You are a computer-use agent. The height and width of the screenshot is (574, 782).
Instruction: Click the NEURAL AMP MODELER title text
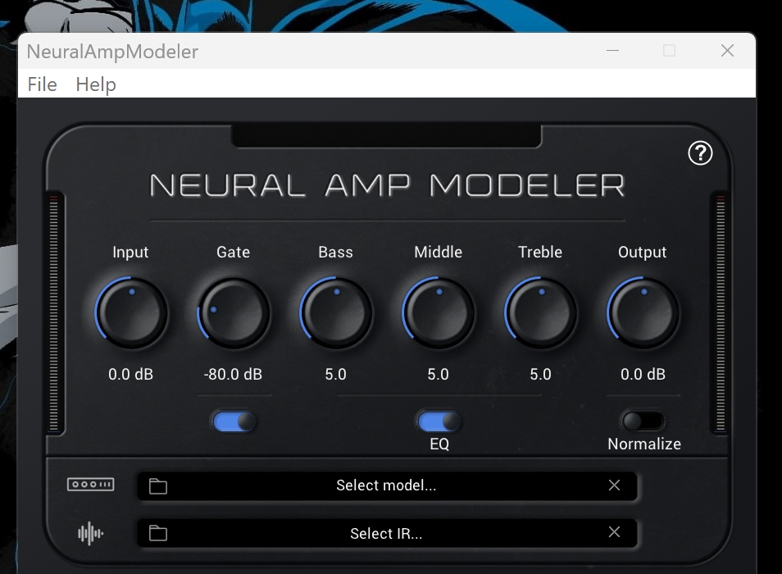(x=387, y=185)
